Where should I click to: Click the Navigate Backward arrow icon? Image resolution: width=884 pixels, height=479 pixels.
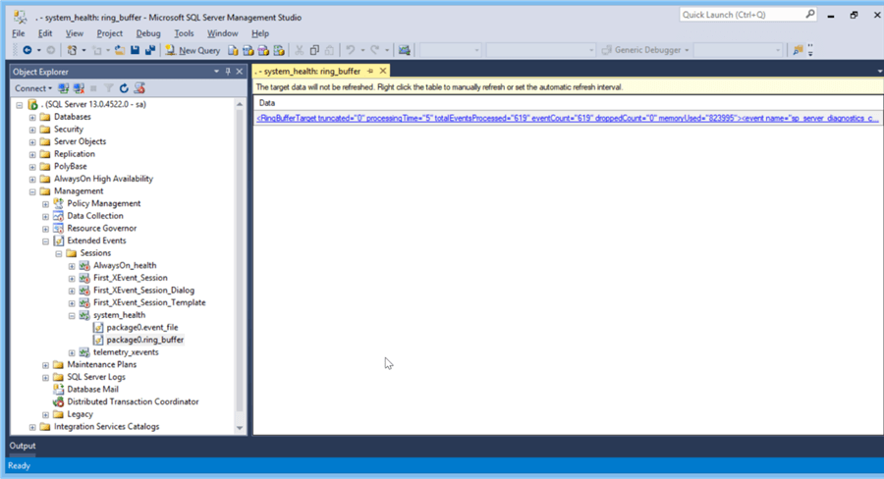point(27,50)
